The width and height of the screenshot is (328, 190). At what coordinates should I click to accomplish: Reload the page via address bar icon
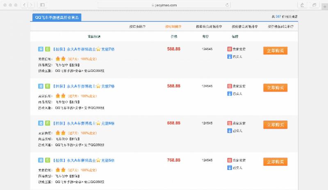(x=227, y=5)
